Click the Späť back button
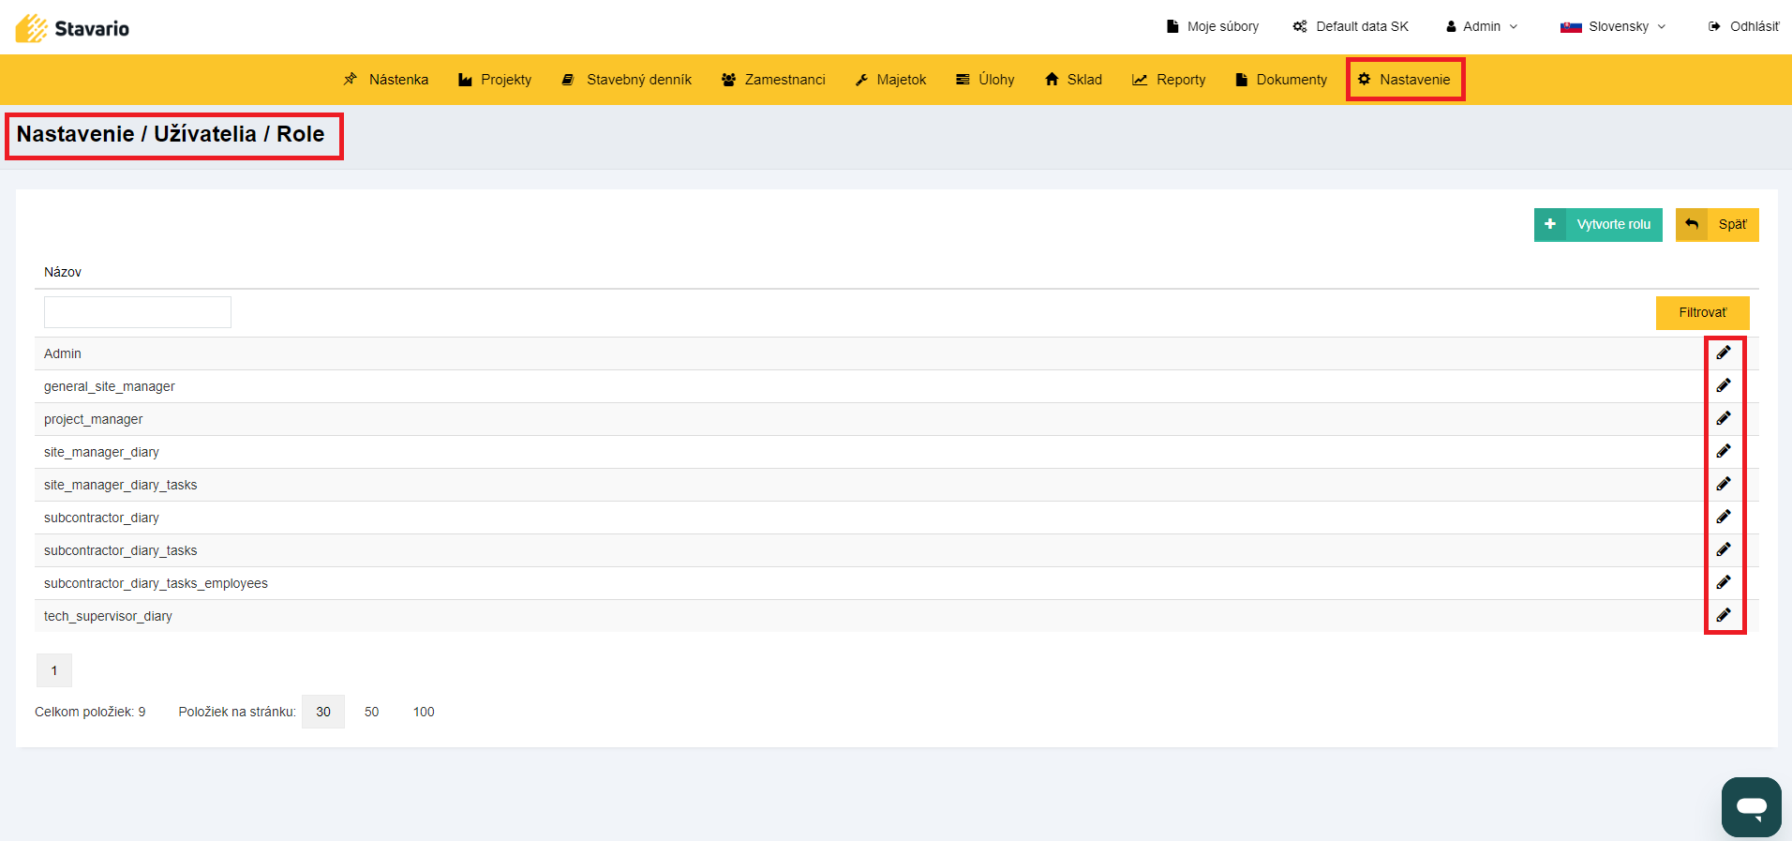Image resolution: width=1792 pixels, height=841 pixels. (1717, 225)
